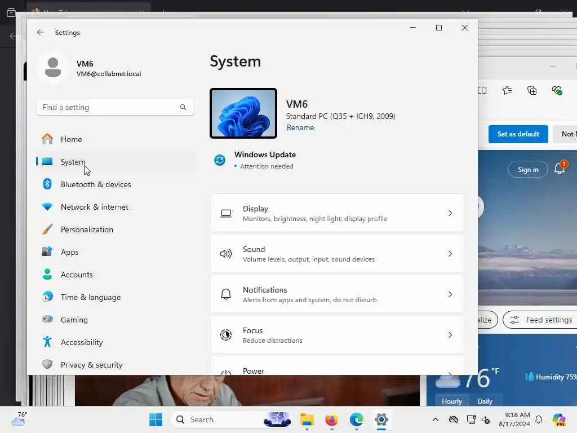This screenshot has width=577, height=433.
Task: Click the Accessibility figure icon
Action: pyautogui.click(x=47, y=342)
